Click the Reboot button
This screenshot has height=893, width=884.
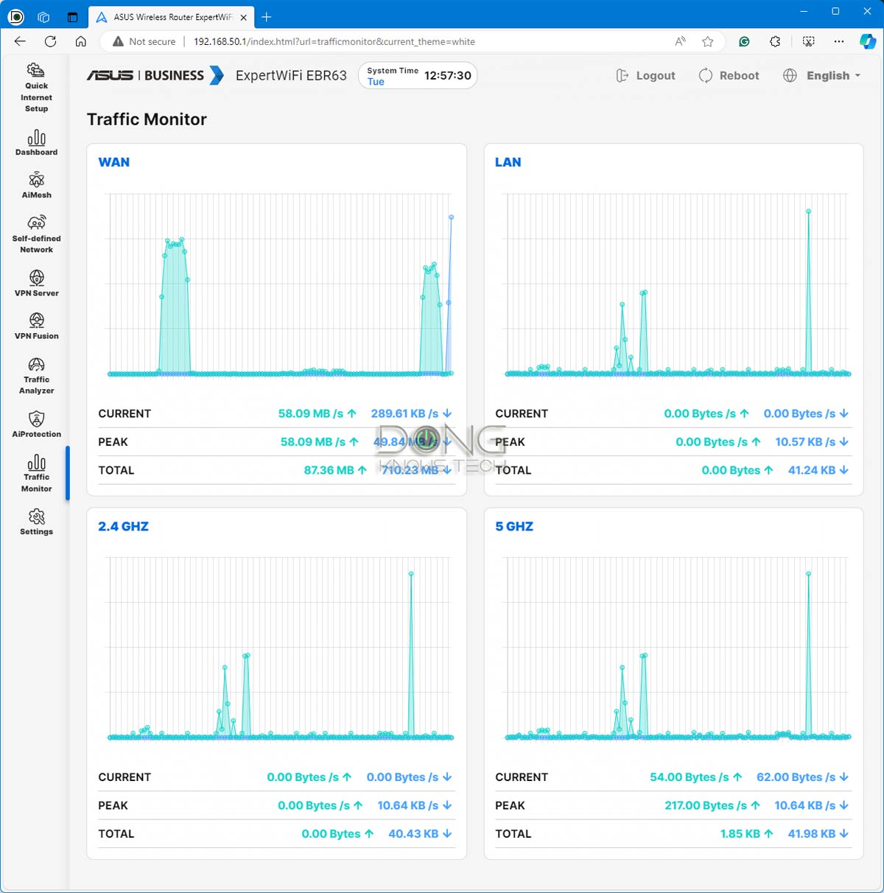(x=729, y=75)
